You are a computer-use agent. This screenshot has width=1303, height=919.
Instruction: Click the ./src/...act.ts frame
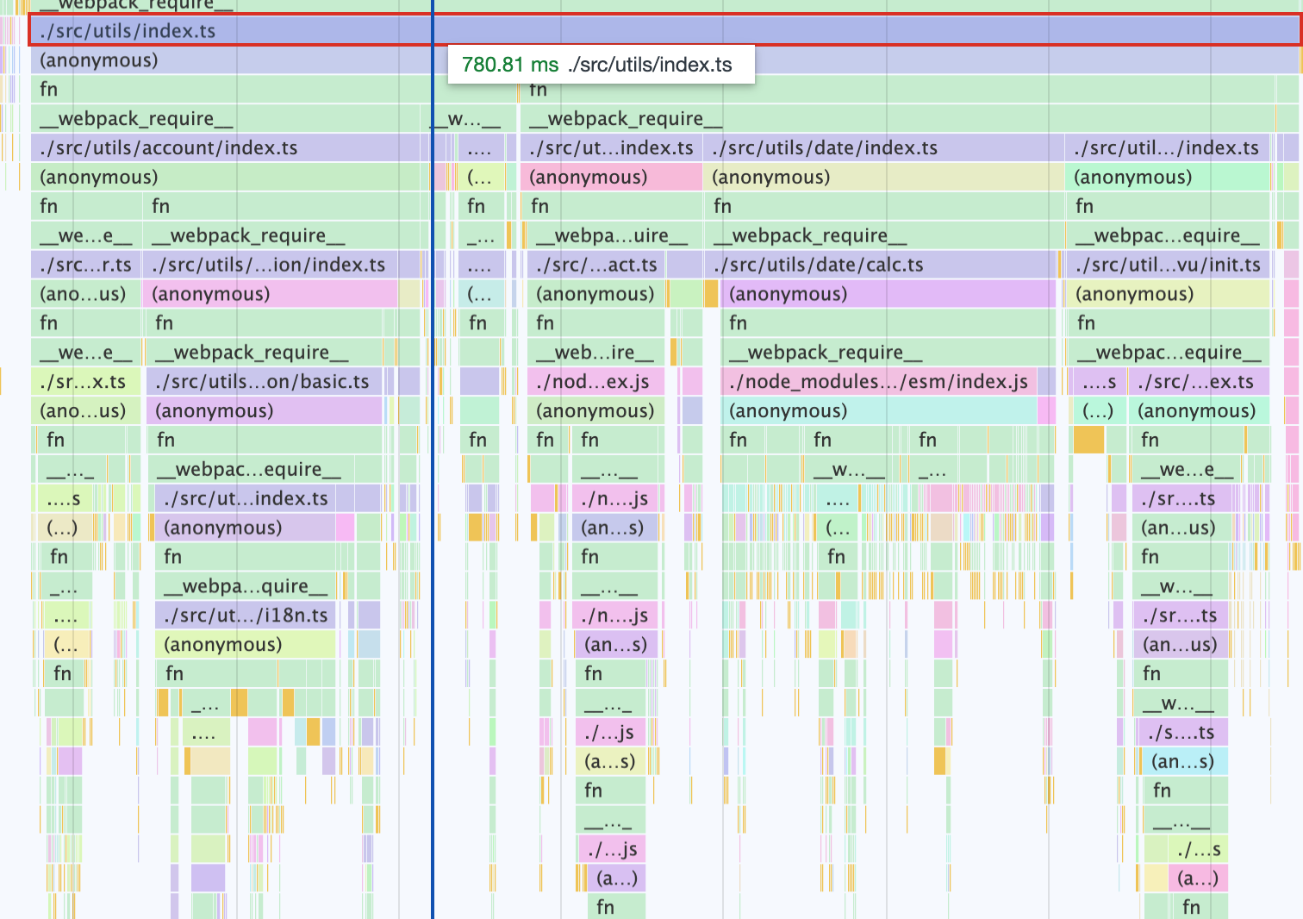(596, 266)
